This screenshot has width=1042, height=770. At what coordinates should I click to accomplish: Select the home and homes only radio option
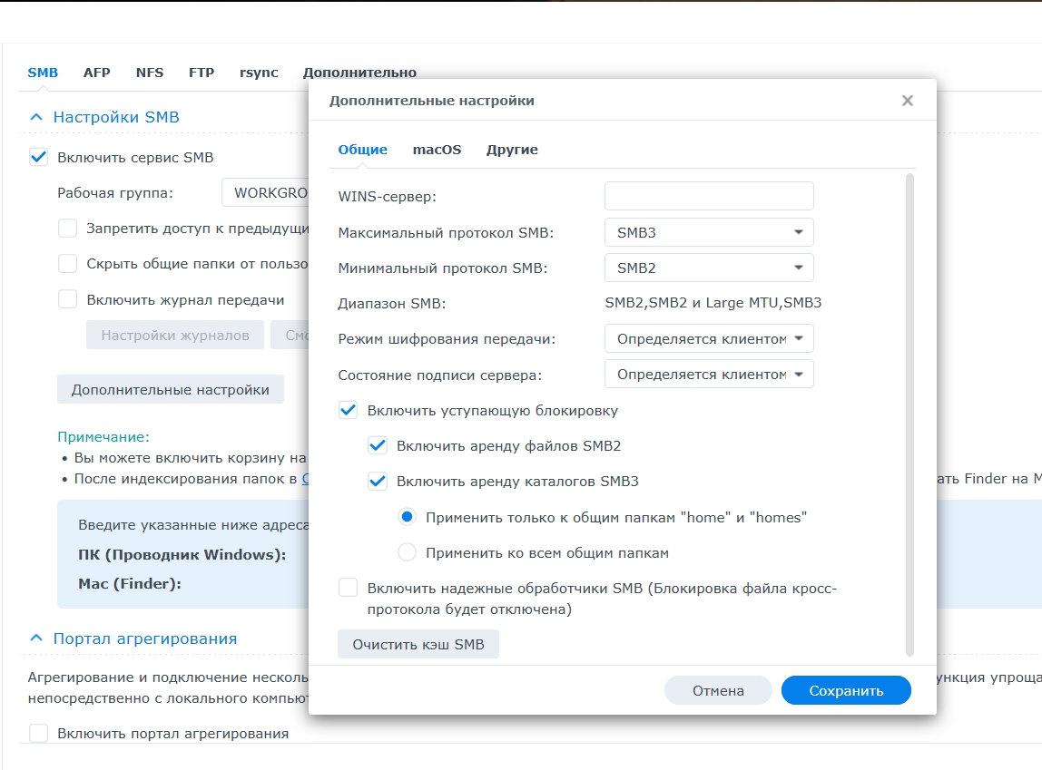[x=408, y=517]
